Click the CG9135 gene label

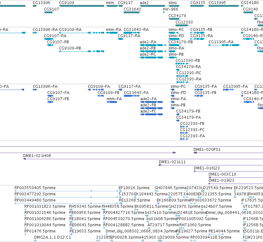tap(198, 3)
